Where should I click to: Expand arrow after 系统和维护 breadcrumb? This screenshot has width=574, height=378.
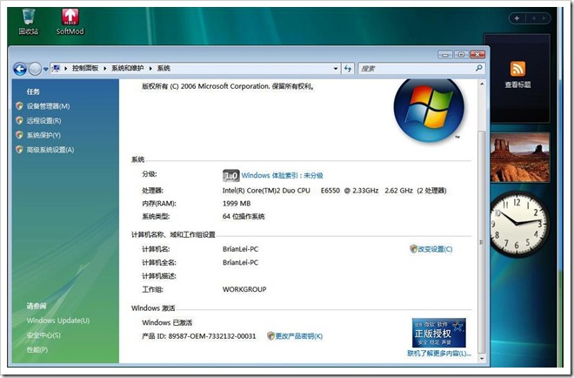[150, 68]
